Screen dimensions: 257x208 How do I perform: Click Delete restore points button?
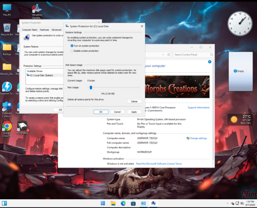coord(134,101)
